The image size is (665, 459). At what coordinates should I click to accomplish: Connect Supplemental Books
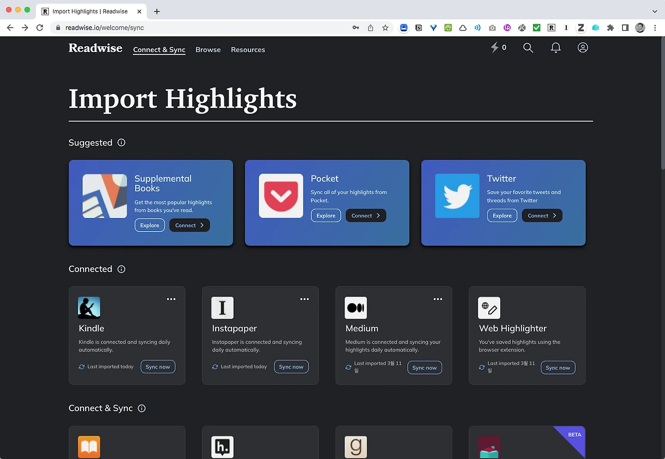(x=190, y=225)
